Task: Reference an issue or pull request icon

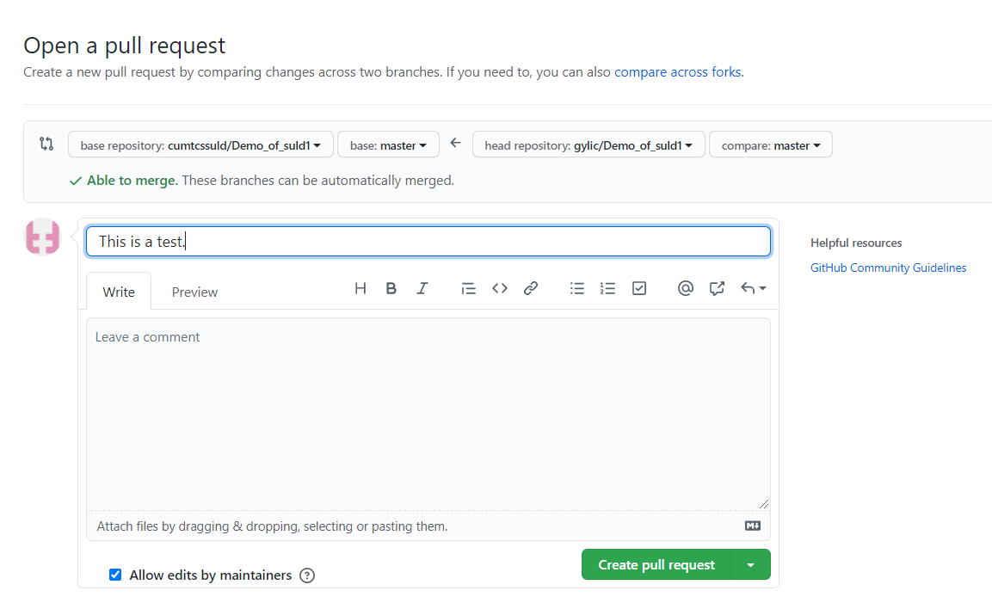Action: click(717, 288)
